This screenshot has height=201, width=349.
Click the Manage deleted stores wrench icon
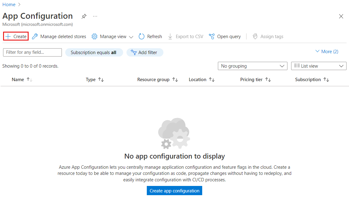coord(34,36)
